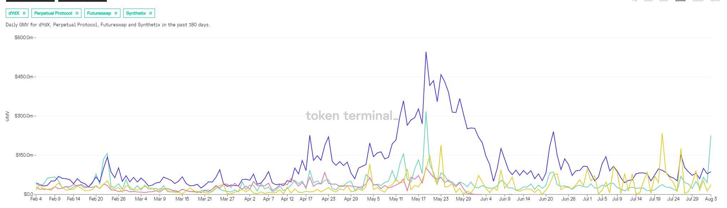
Task: Select the dYdX tag label
Action: click(14, 13)
